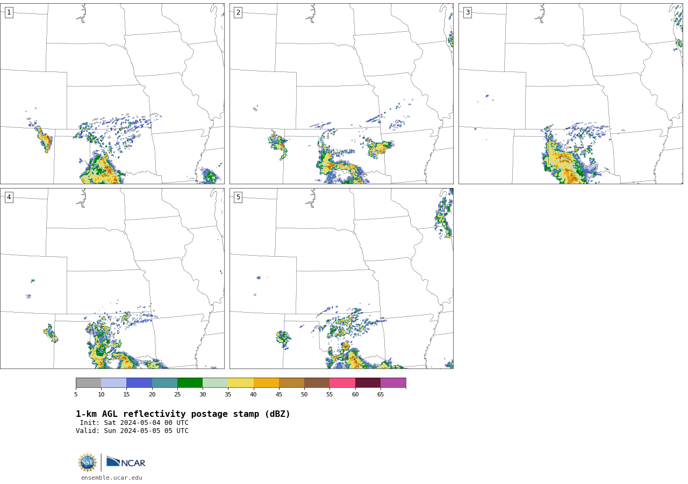
Task: Click the tan-brown 45-50 dBZ swatch
Action: click(x=291, y=383)
